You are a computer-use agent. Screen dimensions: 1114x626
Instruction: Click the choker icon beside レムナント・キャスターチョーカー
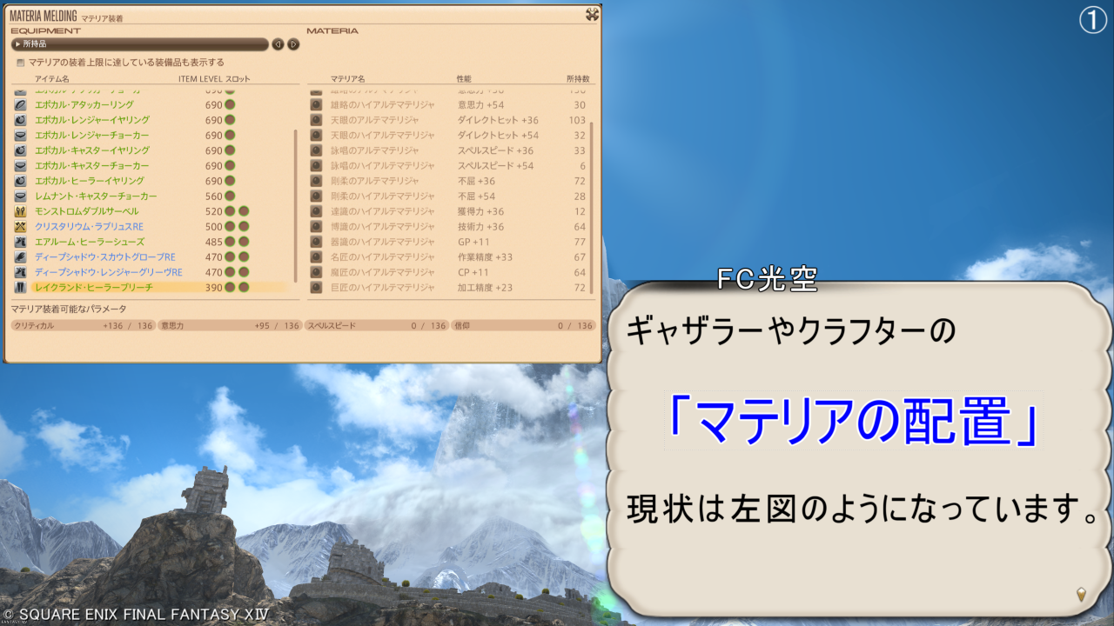point(20,196)
